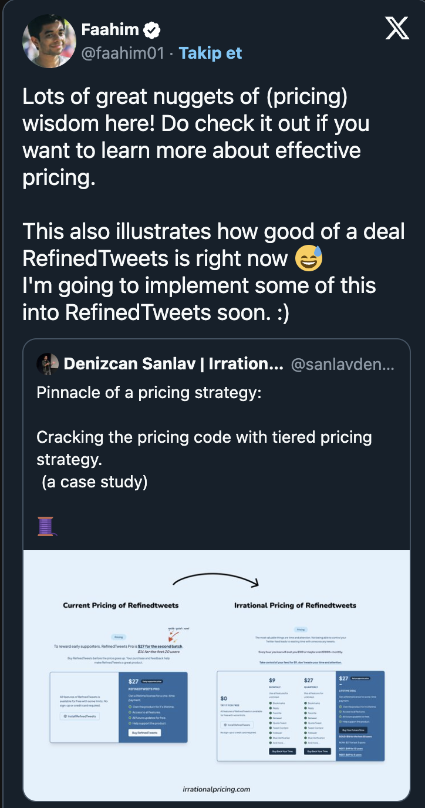The image size is (425, 808).
Task: Click the Irrational Pricing of Refinedtweets heading
Action: 295,605
